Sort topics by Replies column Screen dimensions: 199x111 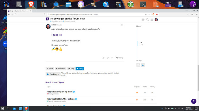[x=137, y=87]
